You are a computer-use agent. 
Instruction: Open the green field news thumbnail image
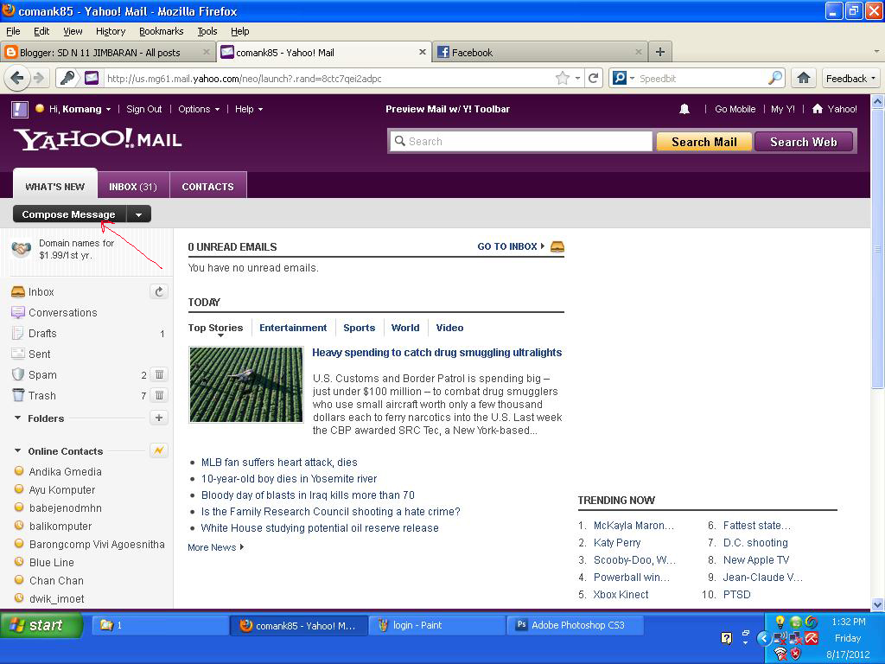click(246, 385)
